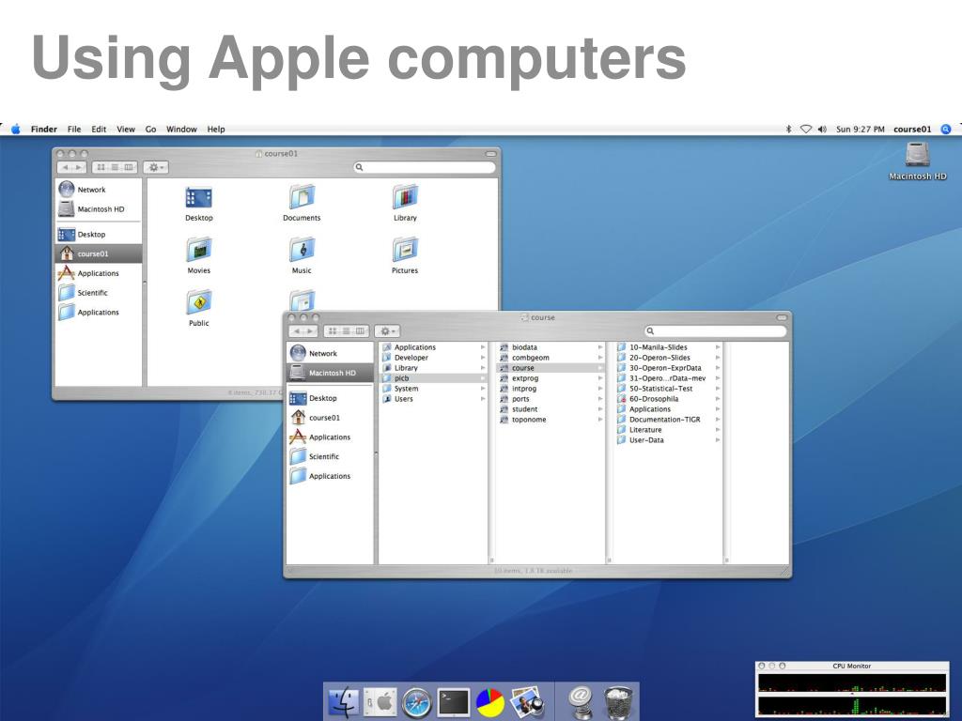Open the Window menu
This screenshot has height=721, width=962.
coord(181,129)
